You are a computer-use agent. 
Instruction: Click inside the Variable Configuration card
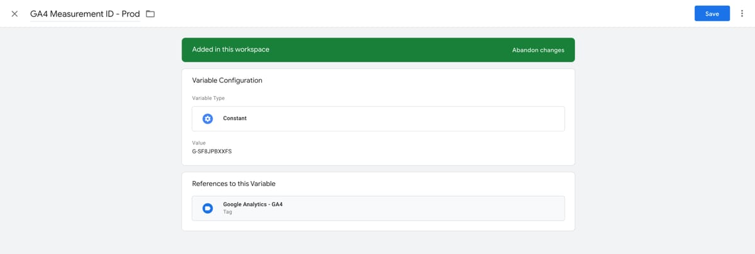(x=378, y=117)
